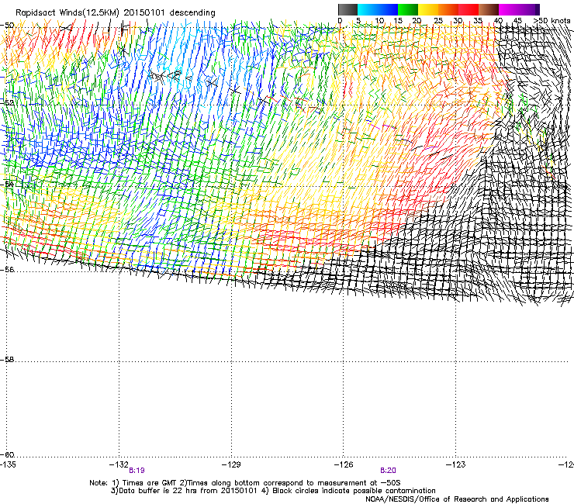The height and width of the screenshot is (504, 574).
Task: Click the -129 longitude axis label
Action: (231, 464)
